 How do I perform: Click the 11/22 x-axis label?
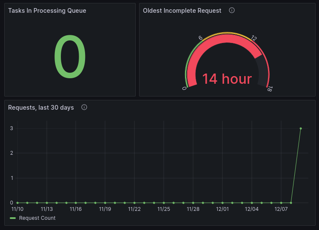point(134,209)
